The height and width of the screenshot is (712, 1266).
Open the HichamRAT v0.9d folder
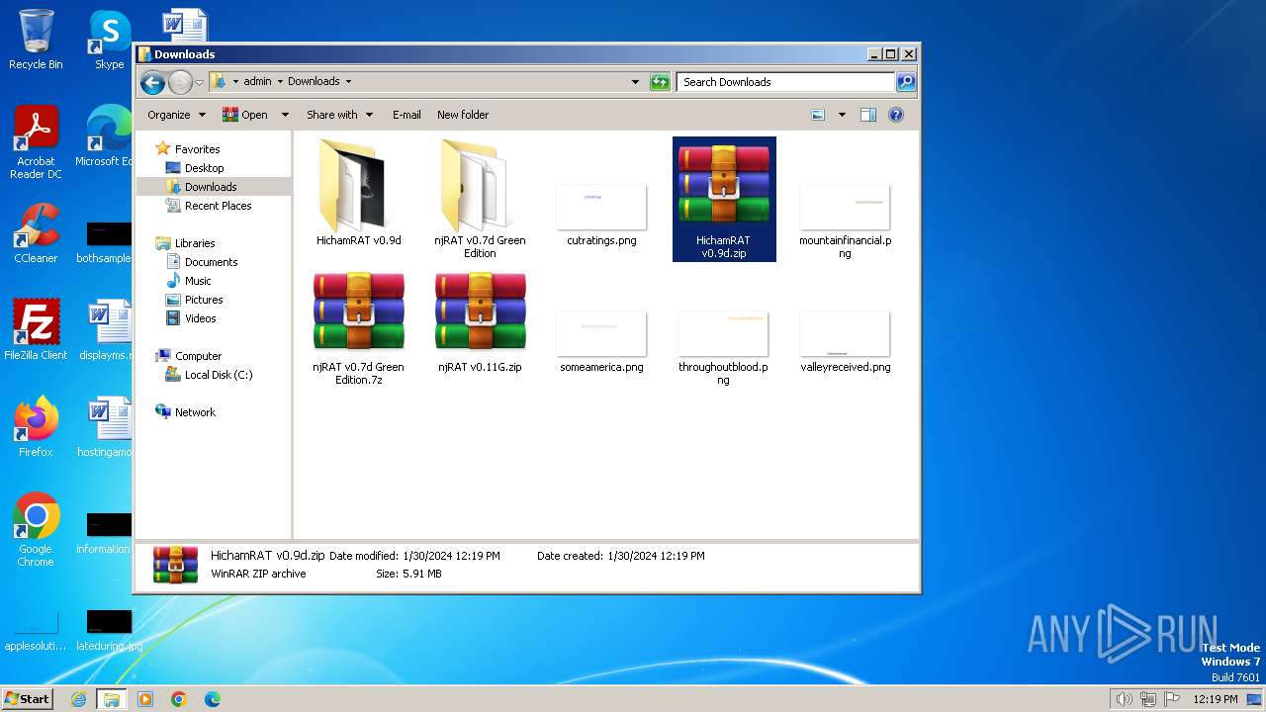(x=358, y=194)
